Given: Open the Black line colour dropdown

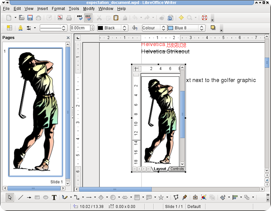Looking at the screenshot, I should [x=112, y=28].
